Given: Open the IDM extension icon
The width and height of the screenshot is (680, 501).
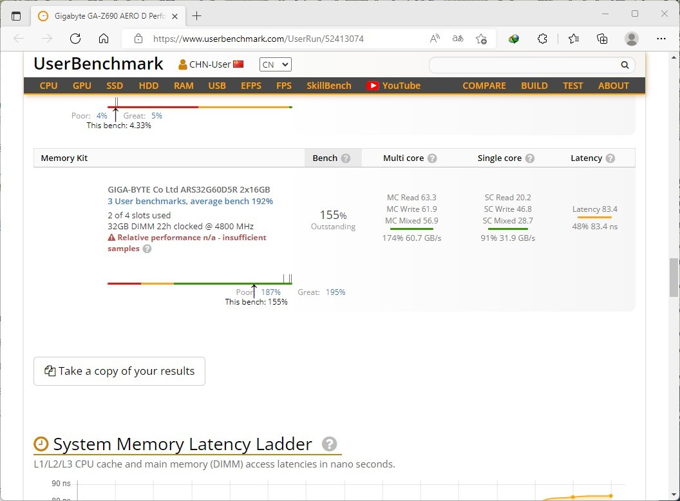Looking at the screenshot, I should [514, 39].
